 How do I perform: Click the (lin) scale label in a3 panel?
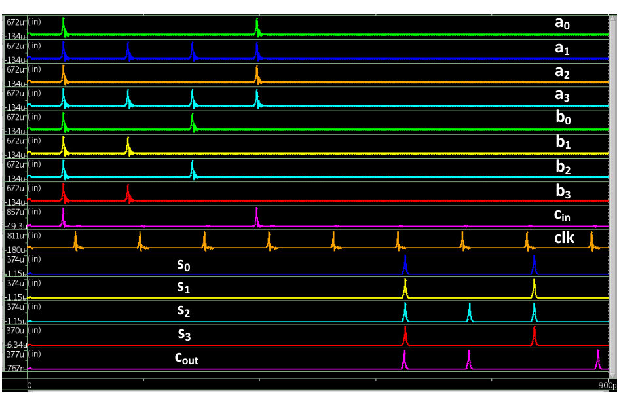[34, 93]
